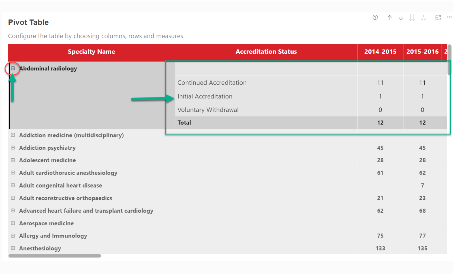The width and height of the screenshot is (453, 274).
Task: Expand the Addiction psychiatry row
Action: (x=13, y=148)
